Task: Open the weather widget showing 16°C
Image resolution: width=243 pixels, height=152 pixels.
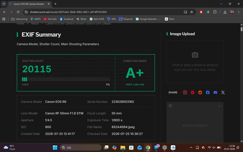Action: click(x=9, y=147)
